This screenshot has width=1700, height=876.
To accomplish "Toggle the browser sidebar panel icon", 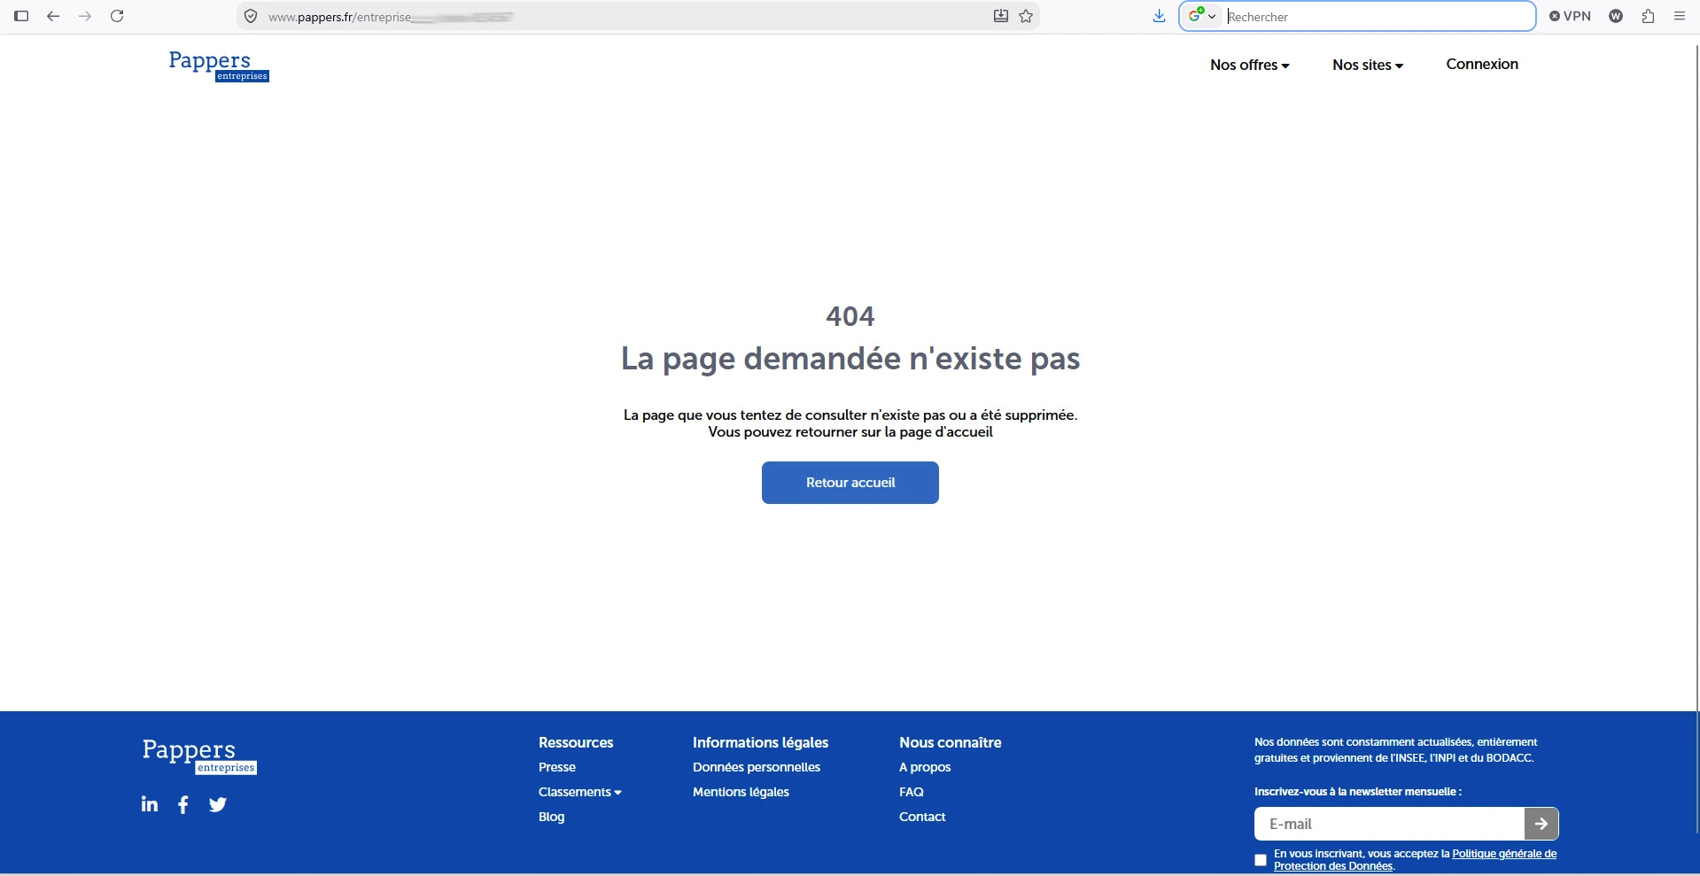I will point(21,16).
